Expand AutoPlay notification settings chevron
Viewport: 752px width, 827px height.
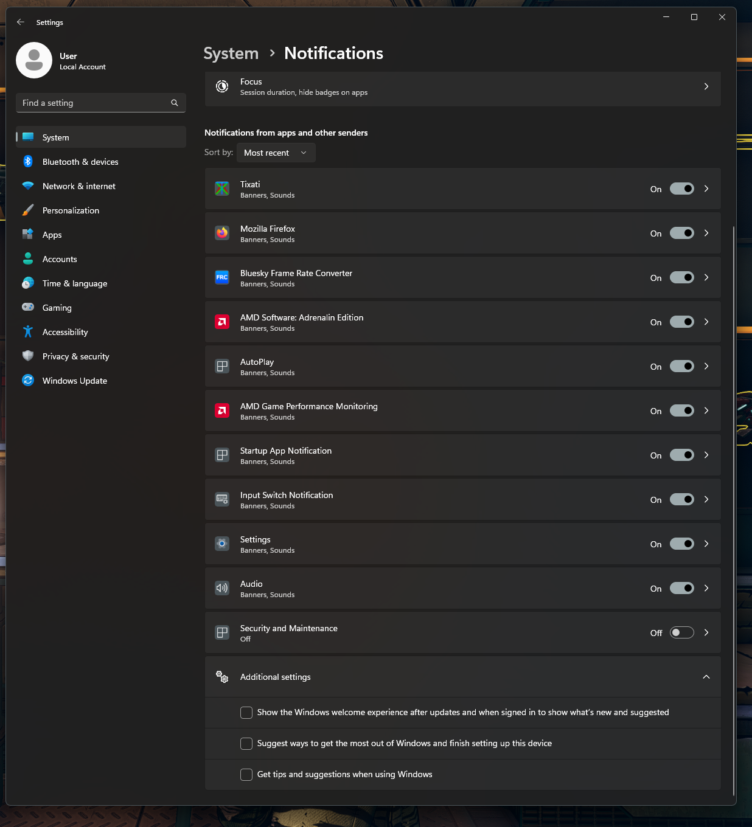coord(706,366)
